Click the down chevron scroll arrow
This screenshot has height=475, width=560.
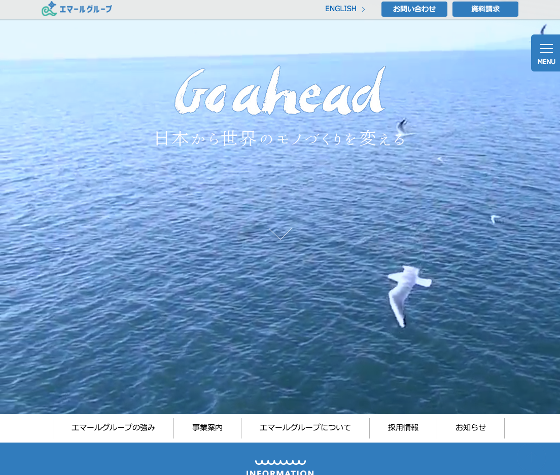point(280,233)
